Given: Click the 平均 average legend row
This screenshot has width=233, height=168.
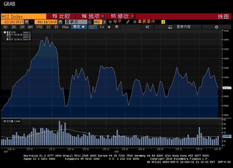Looking at the screenshot, I should 18,37.
